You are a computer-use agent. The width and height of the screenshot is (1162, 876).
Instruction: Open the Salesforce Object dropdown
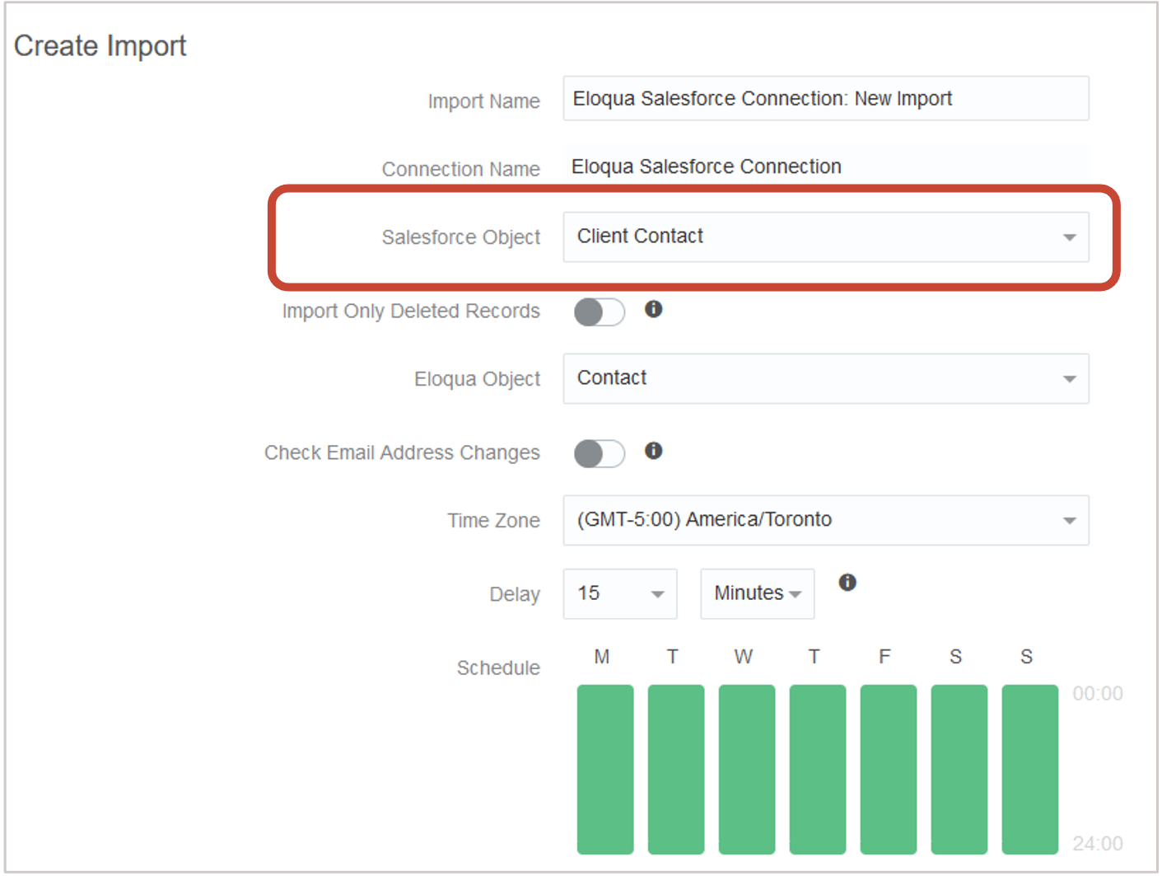click(825, 237)
